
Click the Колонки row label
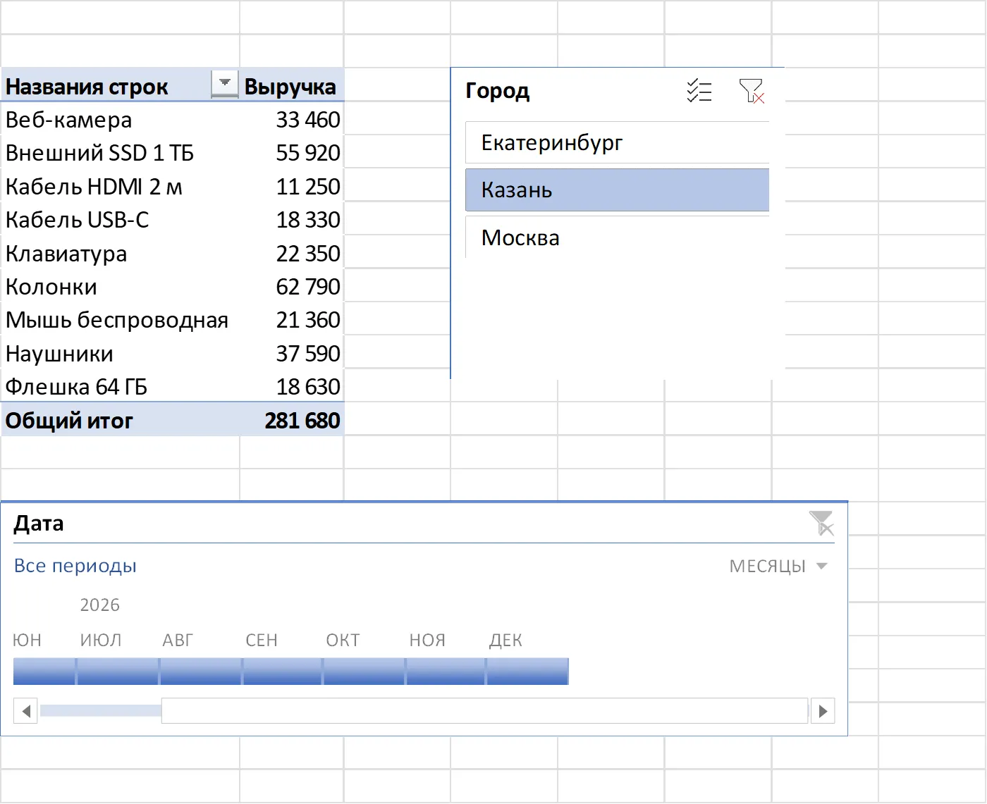(51, 287)
